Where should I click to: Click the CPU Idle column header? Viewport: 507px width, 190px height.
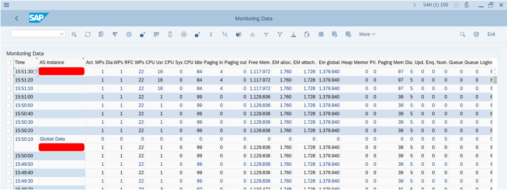(194, 62)
